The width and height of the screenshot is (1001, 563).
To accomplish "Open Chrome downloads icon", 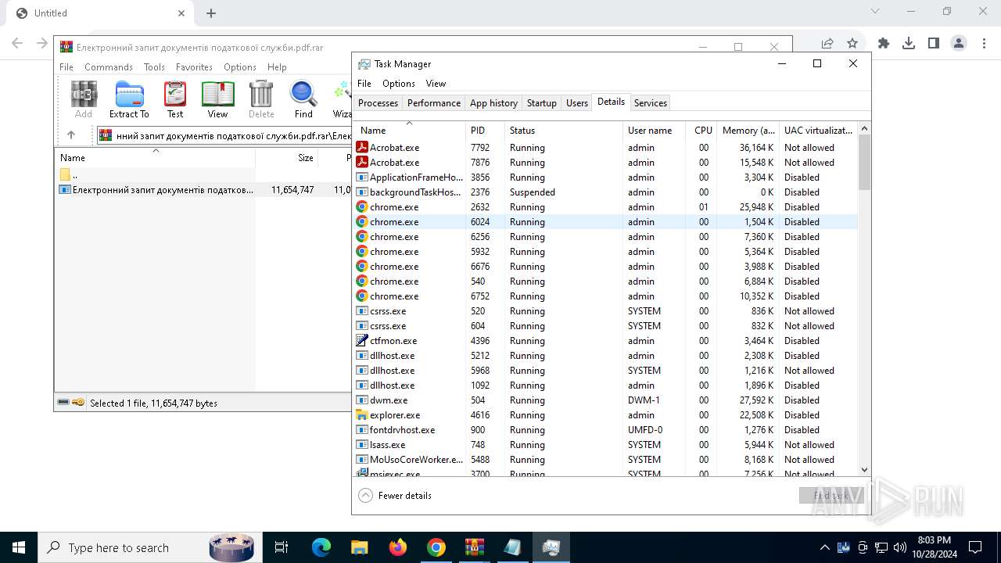I will coord(909,44).
